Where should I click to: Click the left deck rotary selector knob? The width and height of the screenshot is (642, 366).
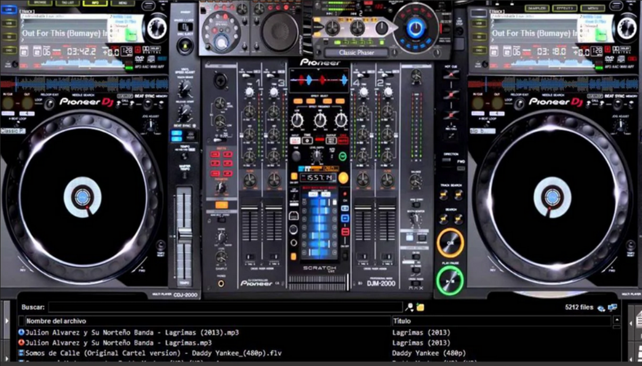(157, 28)
